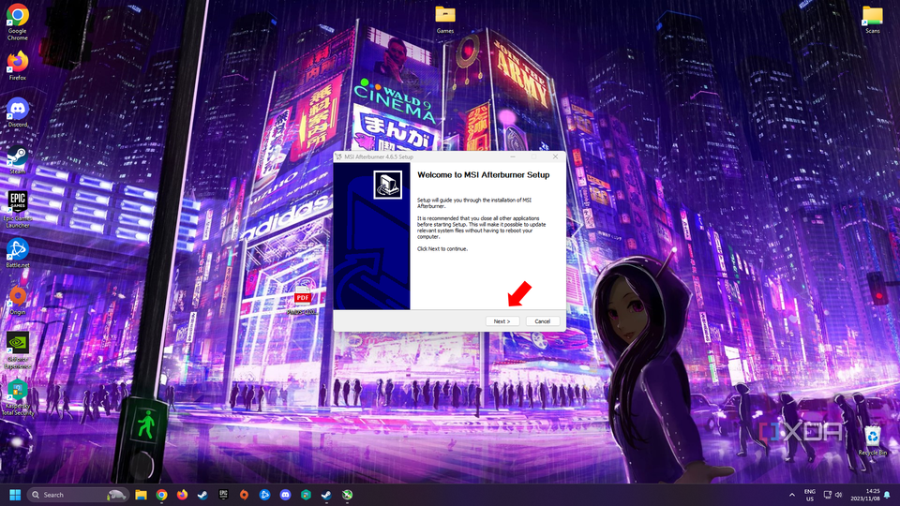Viewport: 900px width, 506px height.
Task: Open Chrome from the taskbar
Action: (161, 495)
